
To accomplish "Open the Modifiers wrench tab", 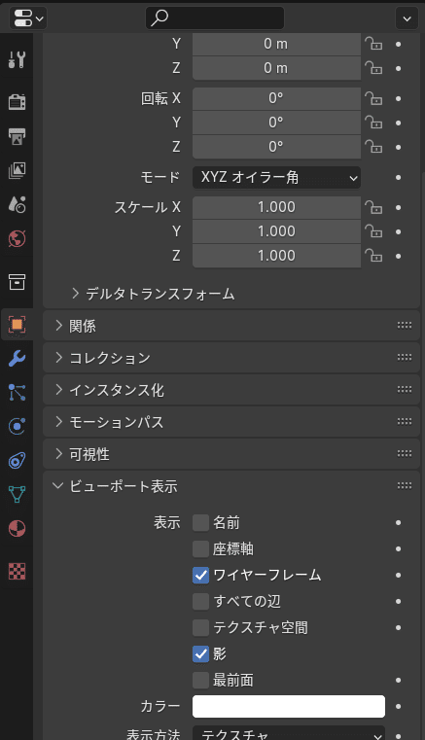I will point(17,359).
